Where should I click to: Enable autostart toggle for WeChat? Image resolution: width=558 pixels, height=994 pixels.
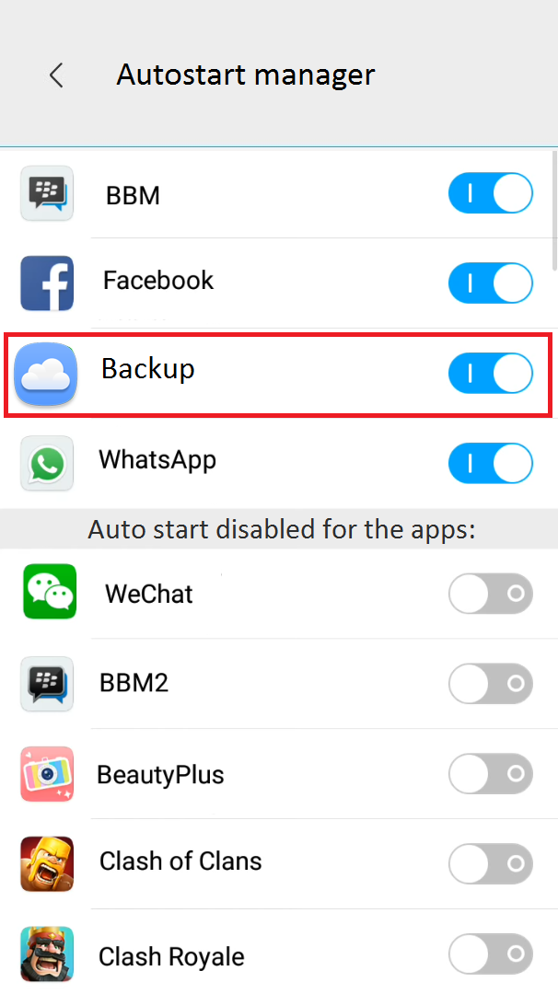pyautogui.click(x=491, y=594)
